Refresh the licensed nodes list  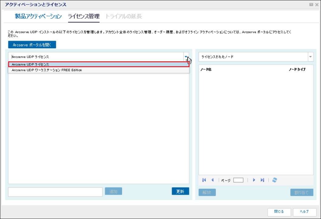click(275, 180)
